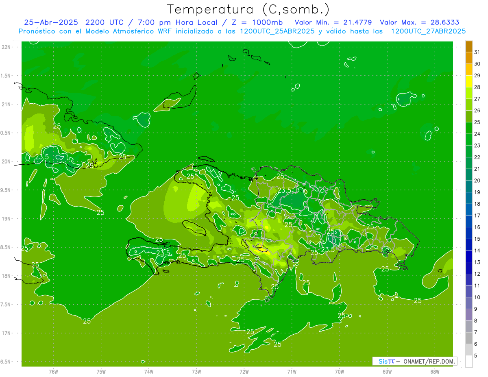The image size is (488, 377).
Task: Click the "73W" longitude axis label
Action: coord(196,372)
